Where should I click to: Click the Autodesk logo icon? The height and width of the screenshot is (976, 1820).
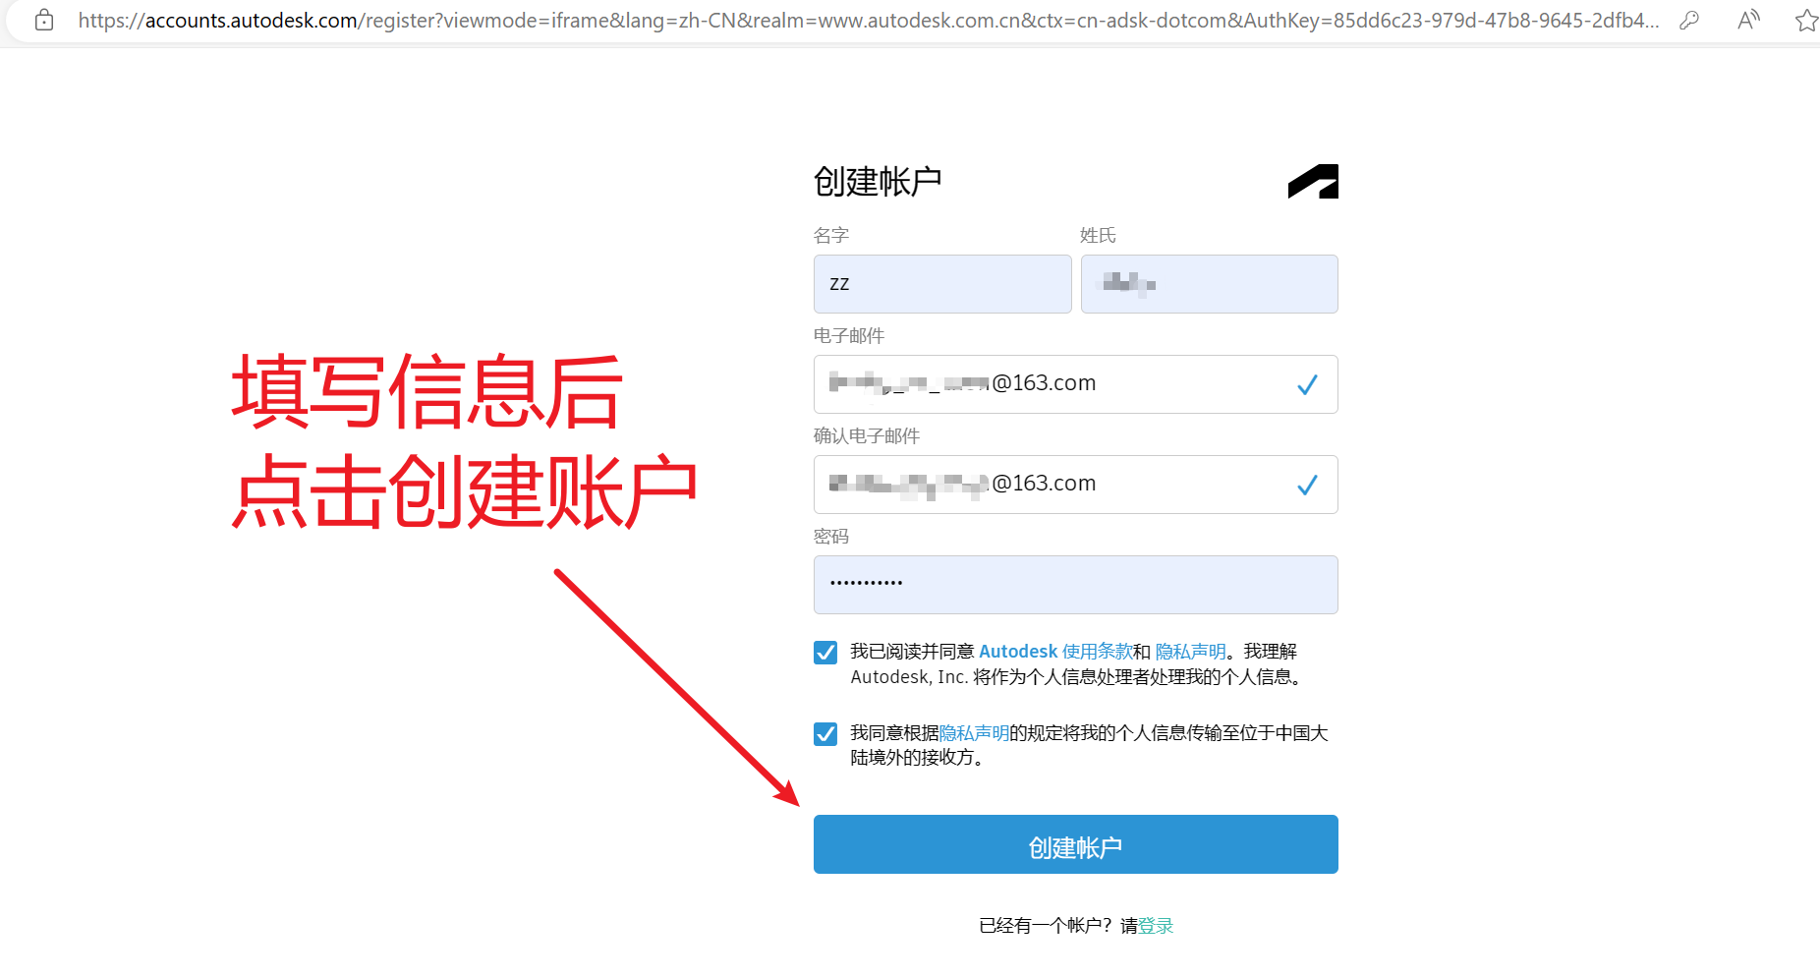[1313, 182]
